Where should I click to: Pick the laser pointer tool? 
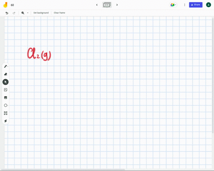click(5, 121)
